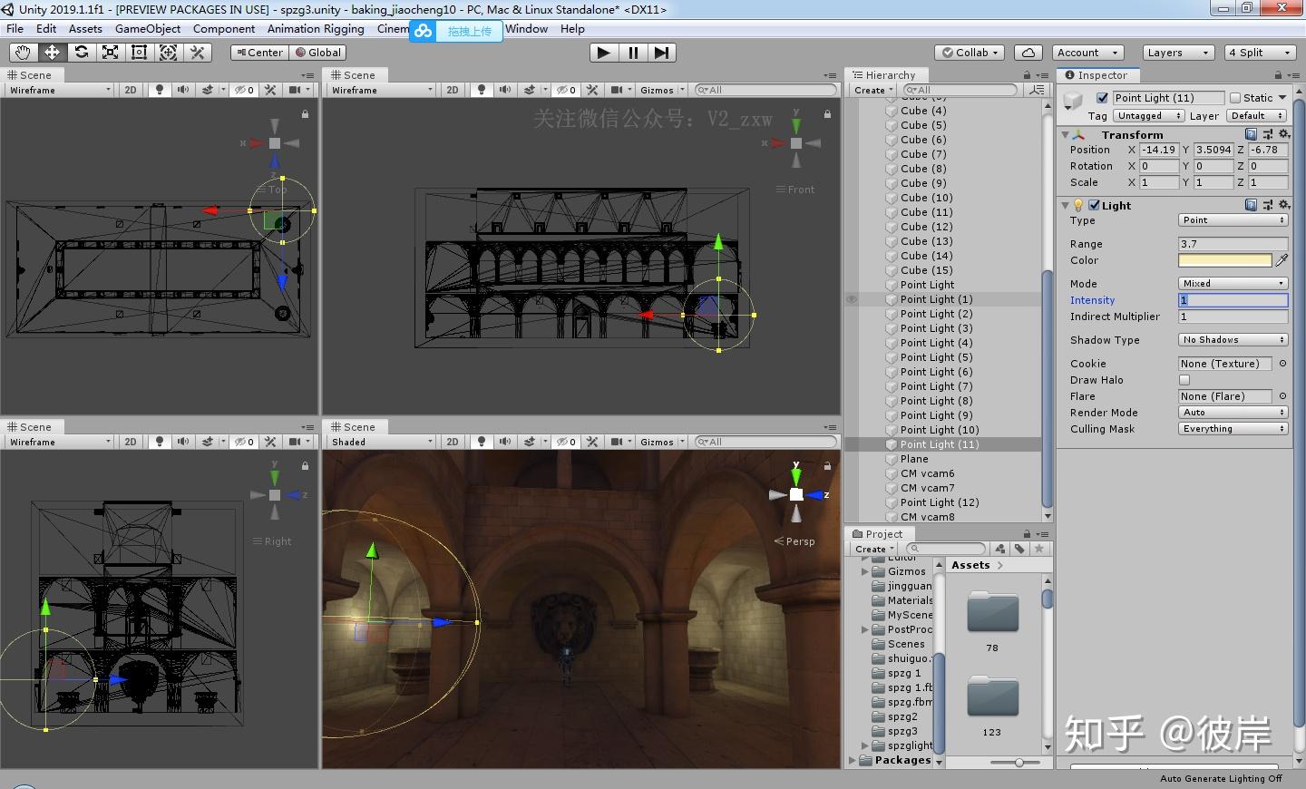Disable the Light component checkbox
This screenshot has height=789, width=1306.
coord(1094,205)
